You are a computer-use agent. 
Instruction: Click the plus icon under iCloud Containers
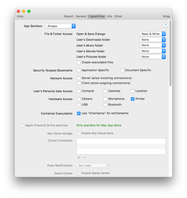tap(79, 157)
